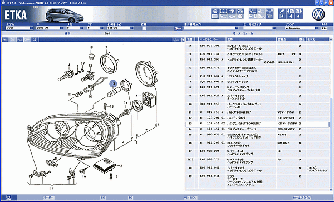Image resolution: width=334 pixels, height=202 pixels.
Task: Select callout number 13 on the diagram
Action: [114, 84]
